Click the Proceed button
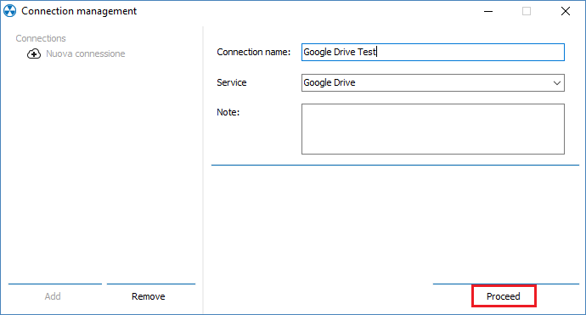The width and height of the screenshot is (586, 315). (x=504, y=296)
